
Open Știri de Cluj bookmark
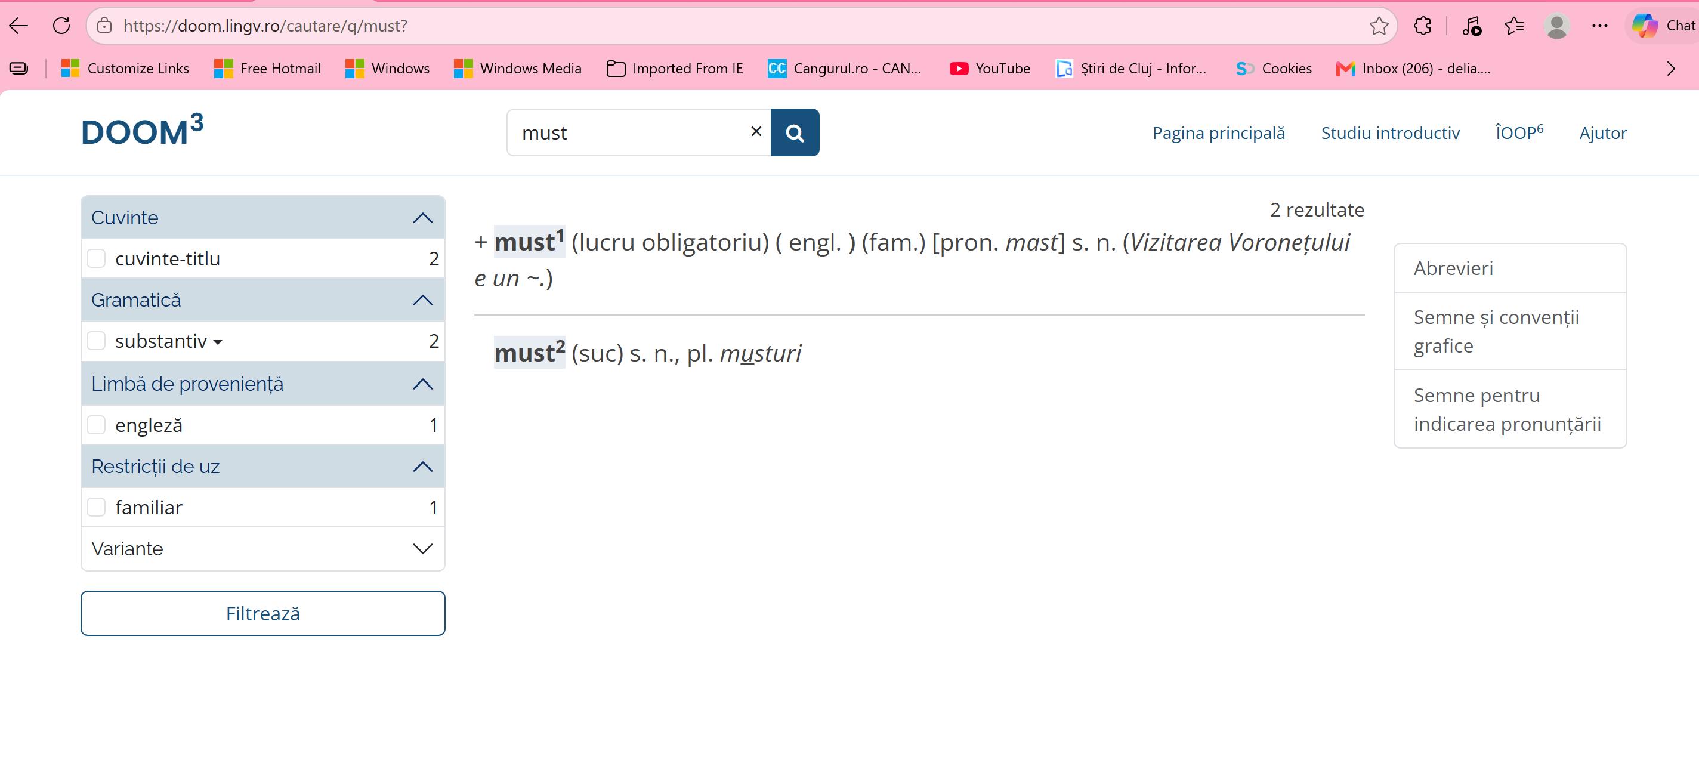tap(1130, 69)
